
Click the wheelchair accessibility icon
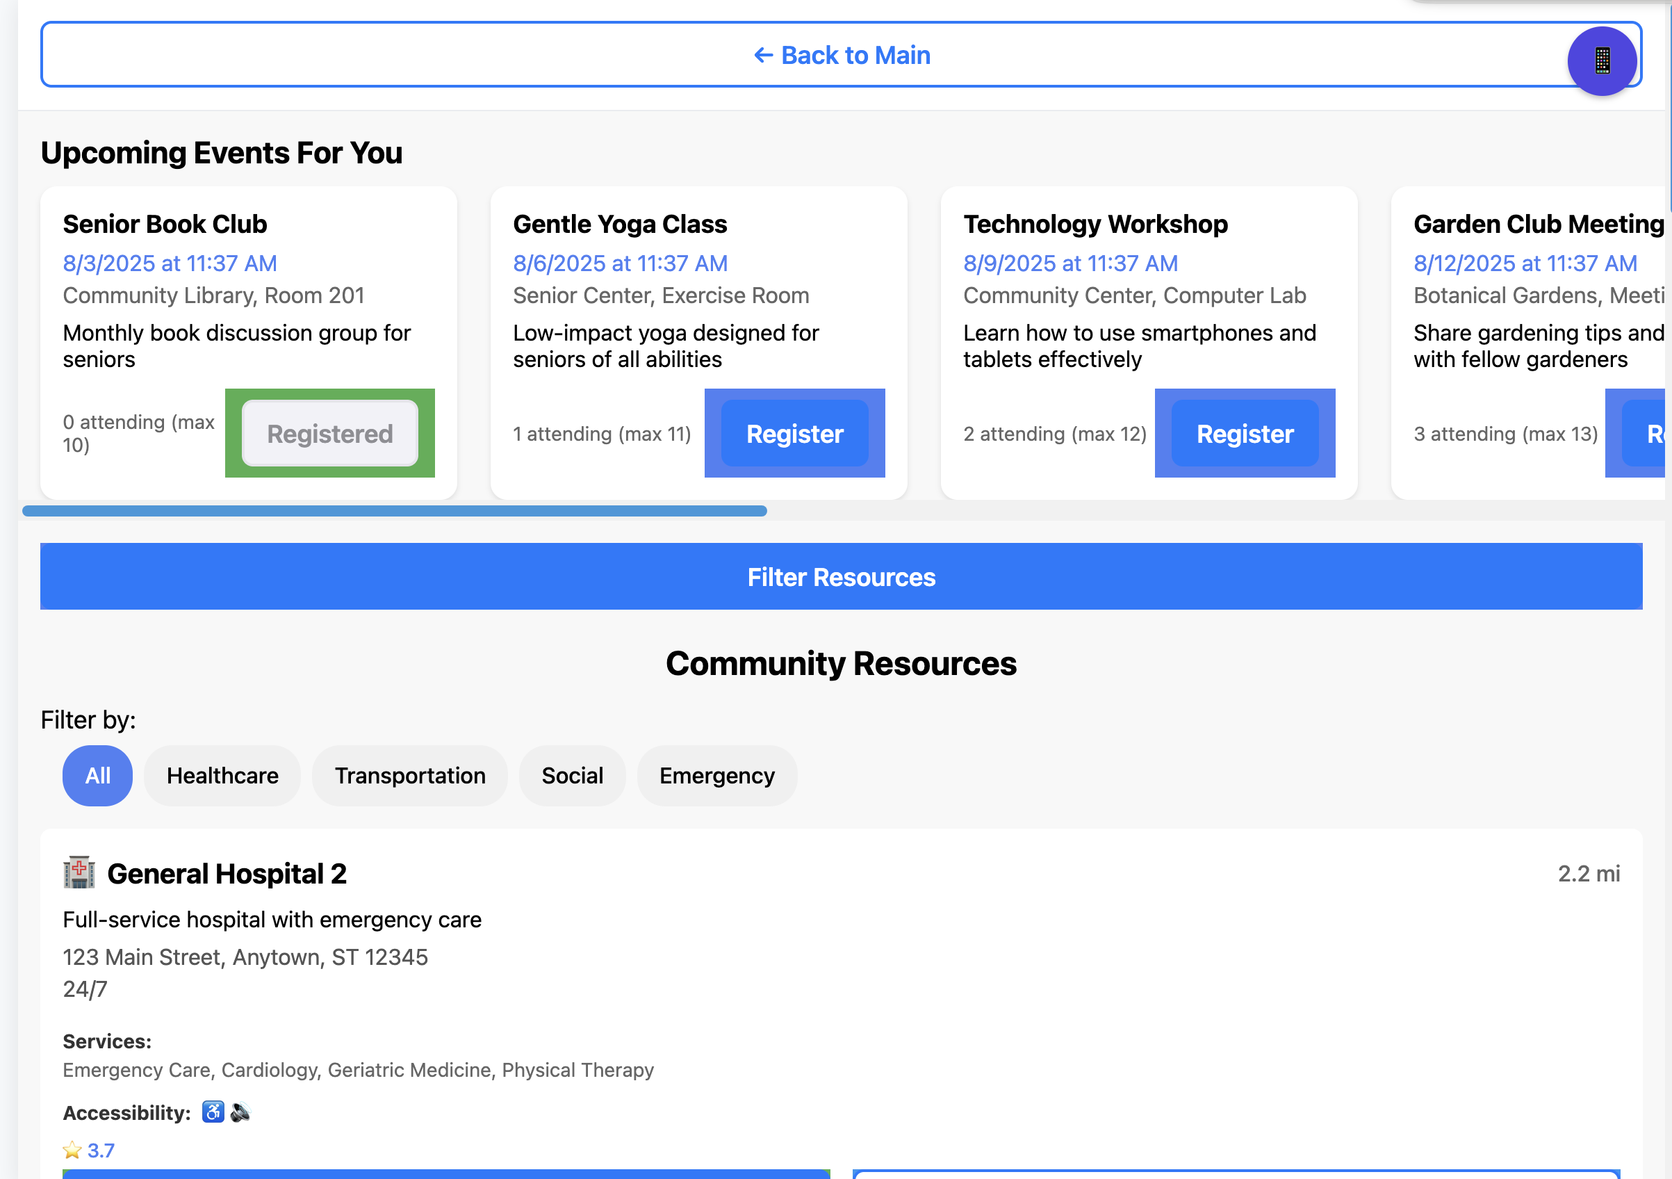pos(213,1112)
